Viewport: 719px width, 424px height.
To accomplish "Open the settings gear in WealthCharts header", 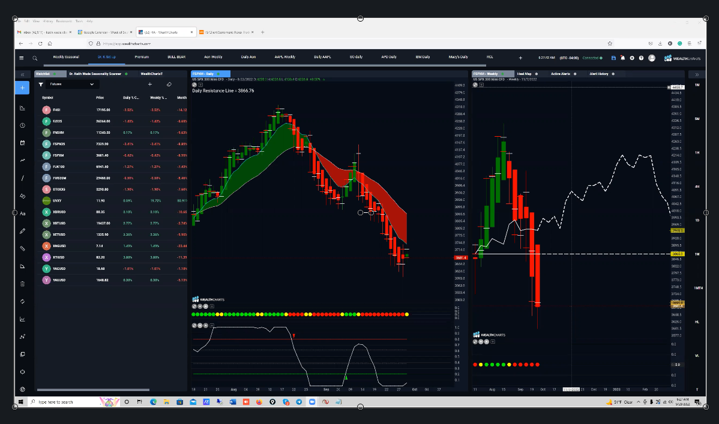I will click(x=632, y=58).
